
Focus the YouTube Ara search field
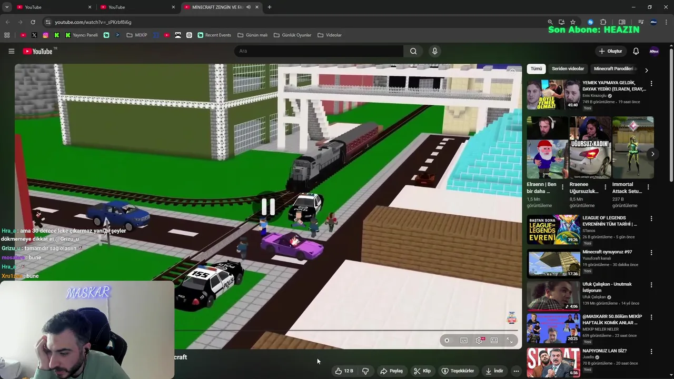pyautogui.click(x=319, y=51)
